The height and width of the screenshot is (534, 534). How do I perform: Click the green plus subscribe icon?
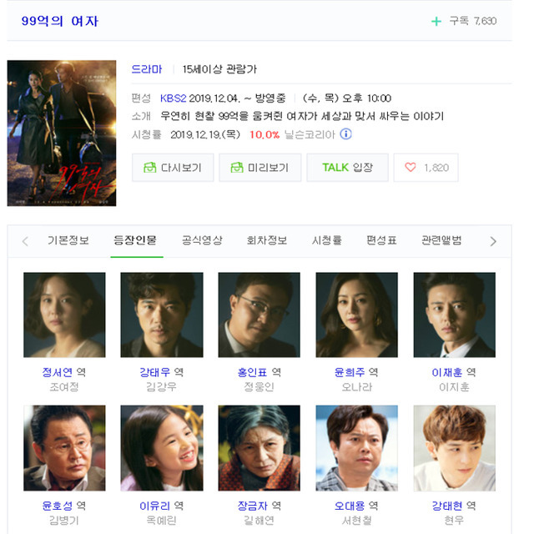coord(436,22)
